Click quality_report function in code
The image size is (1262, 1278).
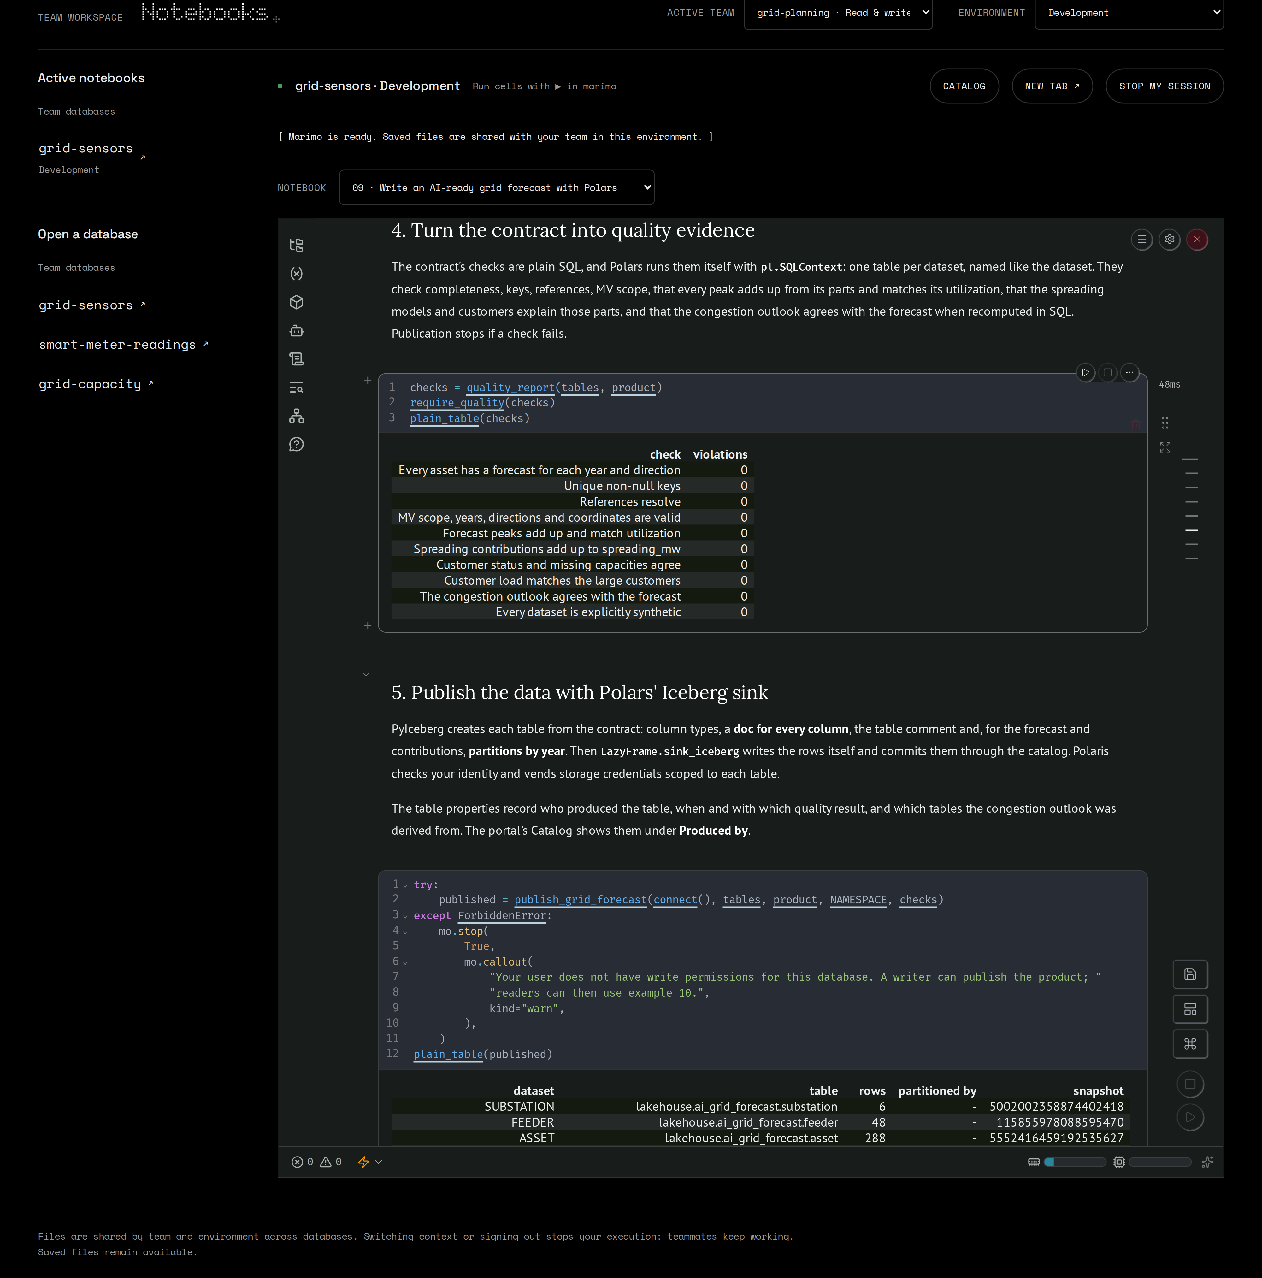[510, 388]
